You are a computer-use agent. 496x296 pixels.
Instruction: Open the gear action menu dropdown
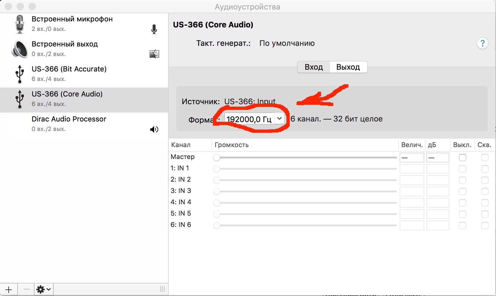(44, 289)
